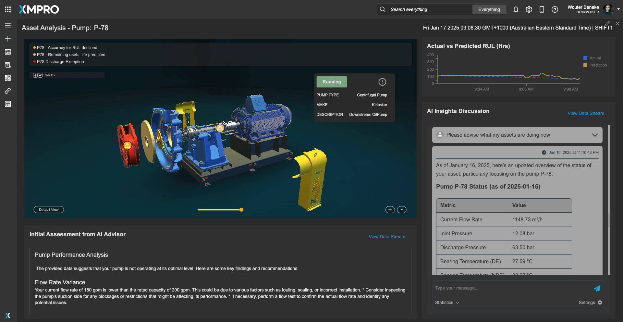Open the hamburger menu in sidebar
623x322 pixels.
tap(8, 25)
